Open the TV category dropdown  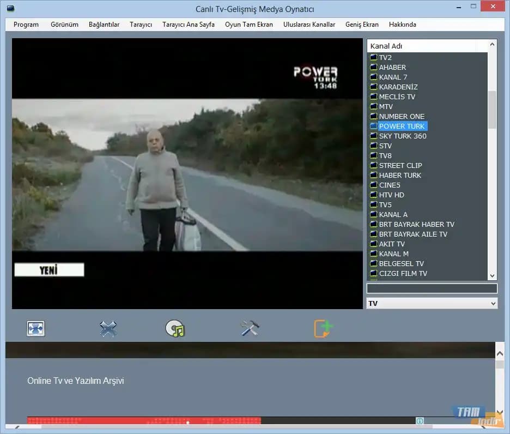[432, 303]
